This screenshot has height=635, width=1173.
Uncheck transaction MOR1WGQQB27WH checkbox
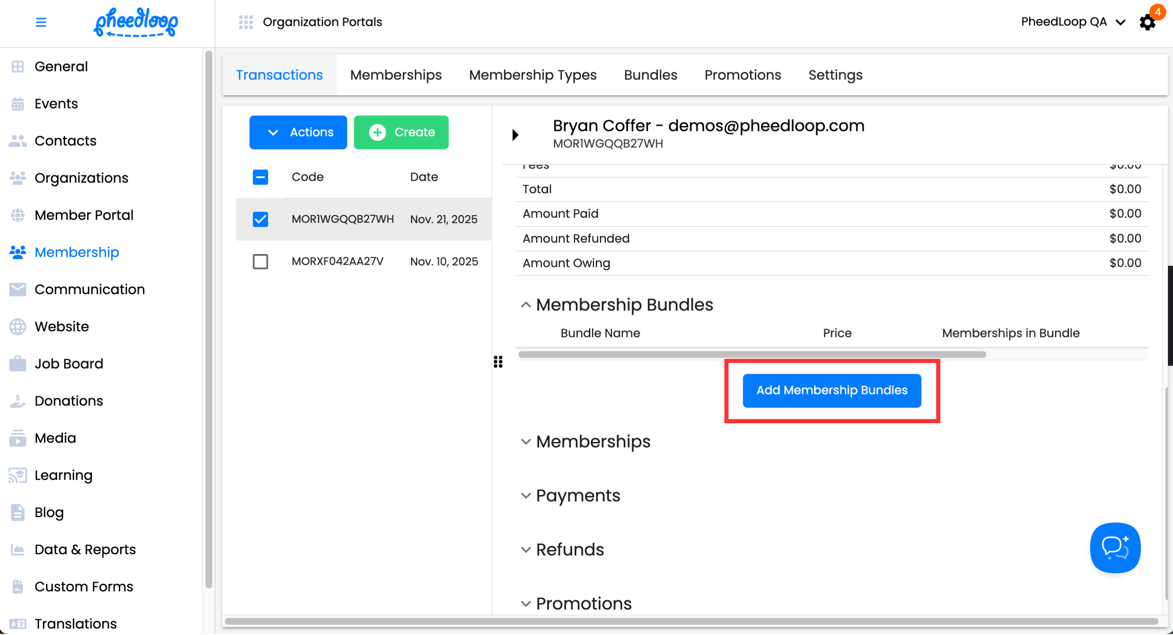pyautogui.click(x=261, y=219)
